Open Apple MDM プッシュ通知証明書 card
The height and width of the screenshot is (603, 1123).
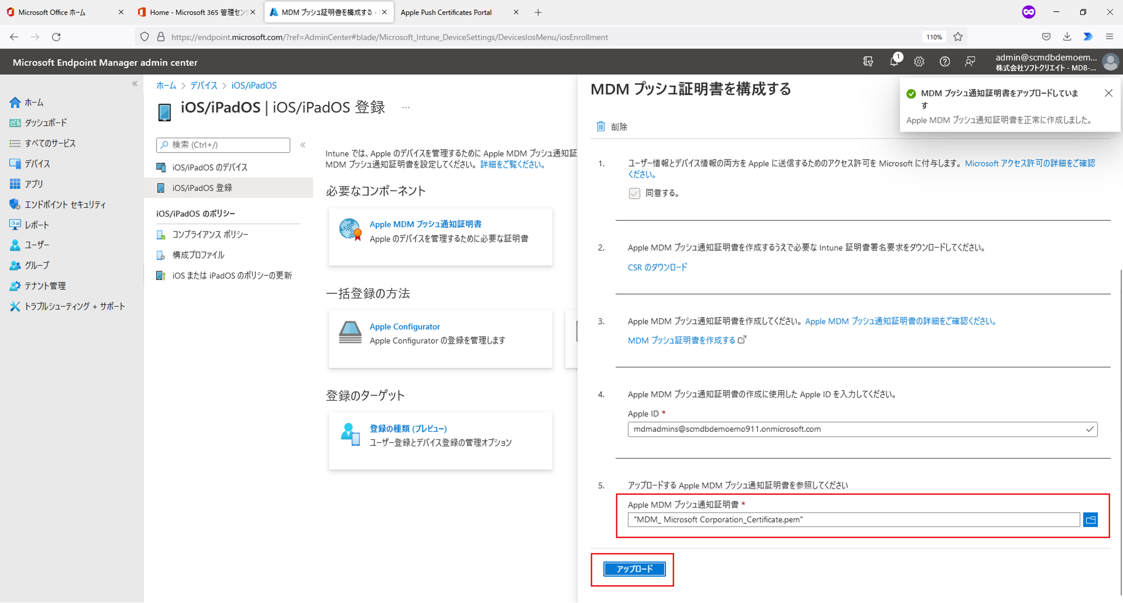coord(440,237)
